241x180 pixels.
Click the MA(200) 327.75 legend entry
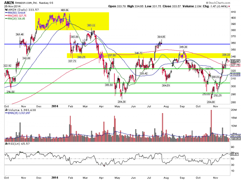pyautogui.click(x=16, y=16)
